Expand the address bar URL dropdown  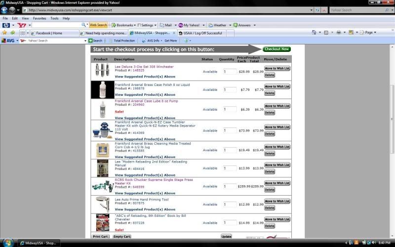click(x=312, y=10)
